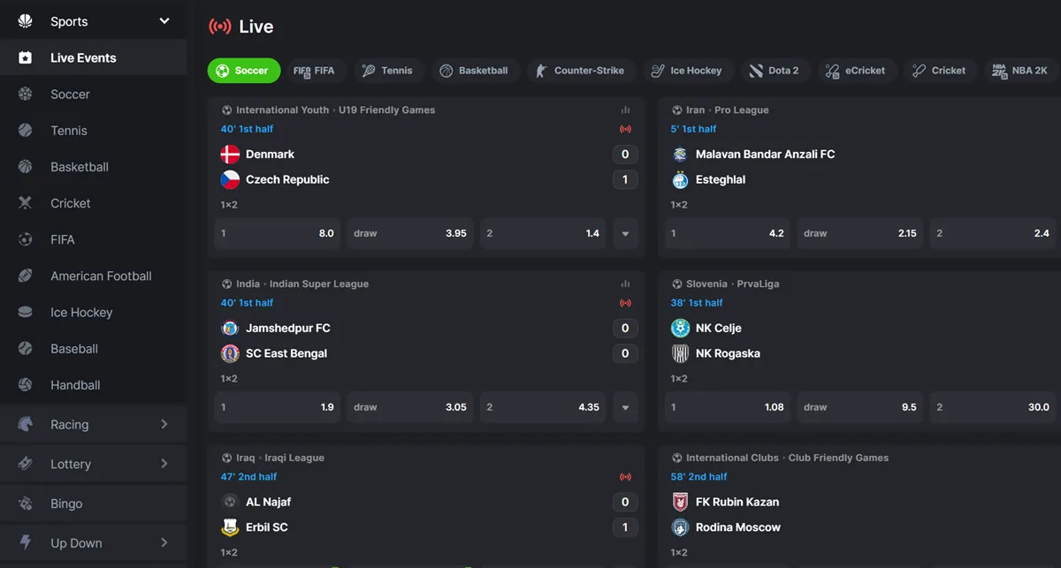Expand the Lottery submenu arrow
Image resolution: width=1061 pixels, height=568 pixels.
[x=164, y=464]
